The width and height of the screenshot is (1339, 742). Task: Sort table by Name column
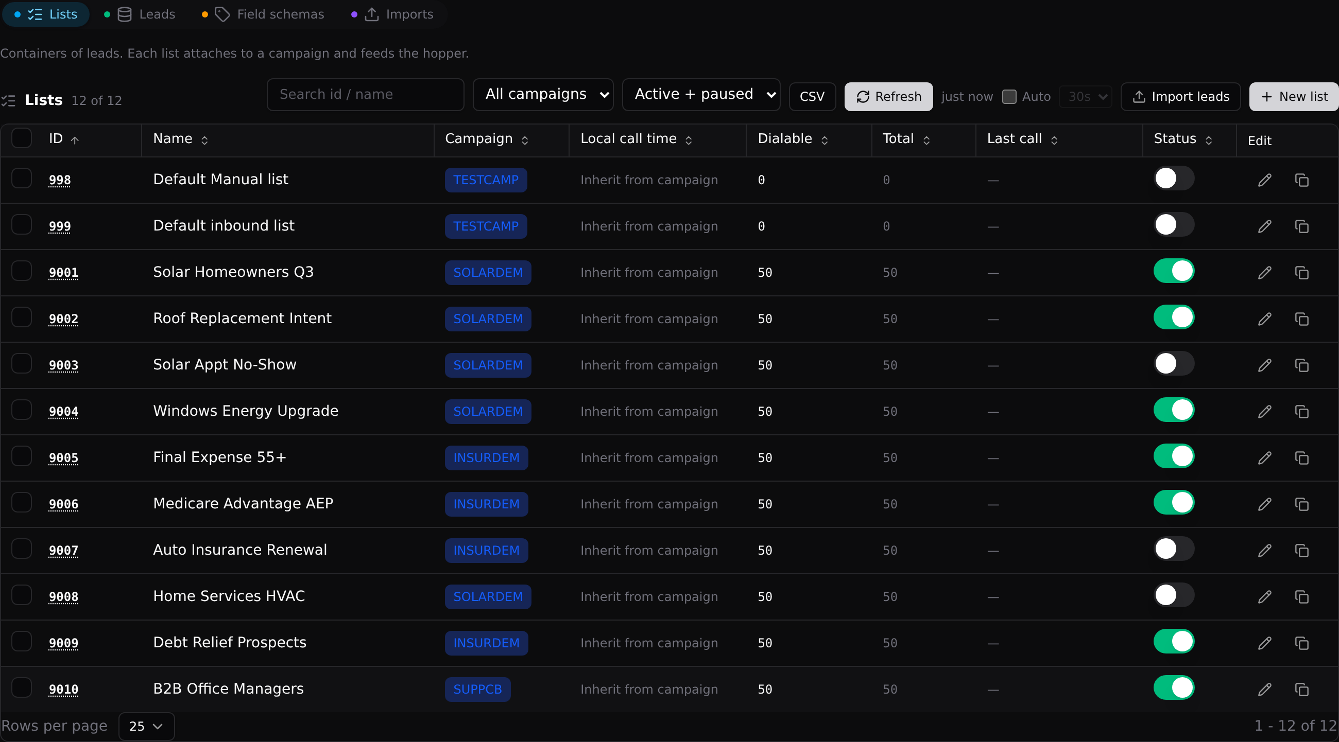[x=180, y=139]
